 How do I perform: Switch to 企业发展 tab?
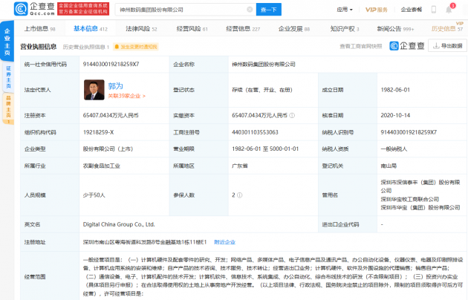pos(294,29)
